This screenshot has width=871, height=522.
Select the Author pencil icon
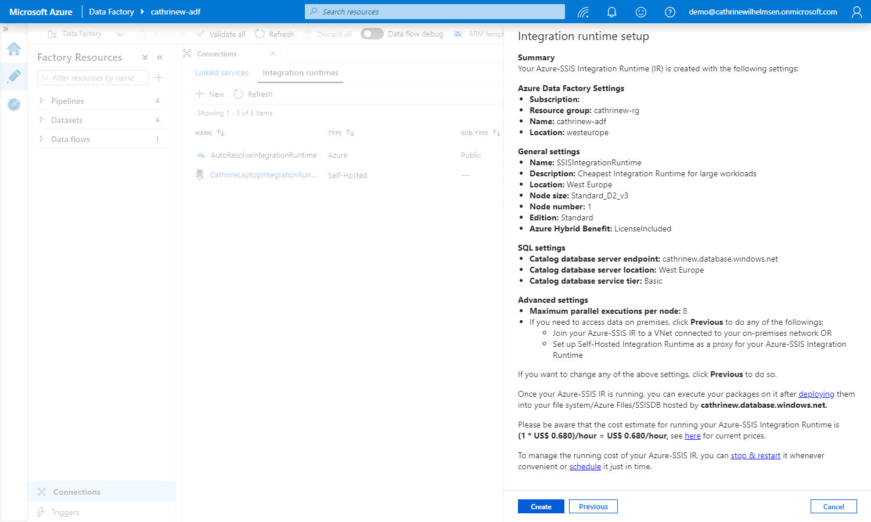pos(14,77)
